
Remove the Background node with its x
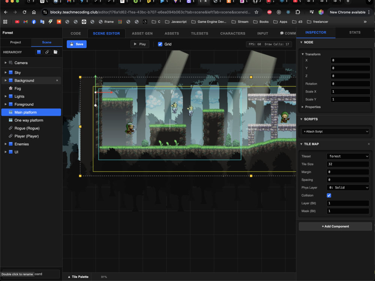click(x=57, y=81)
